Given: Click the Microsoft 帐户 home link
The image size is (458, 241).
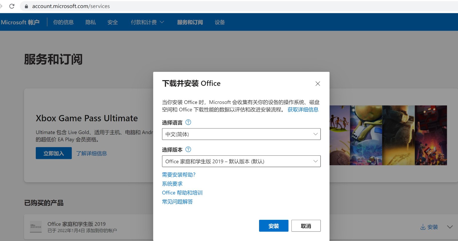Looking at the screenshot, I should (20, 22).
